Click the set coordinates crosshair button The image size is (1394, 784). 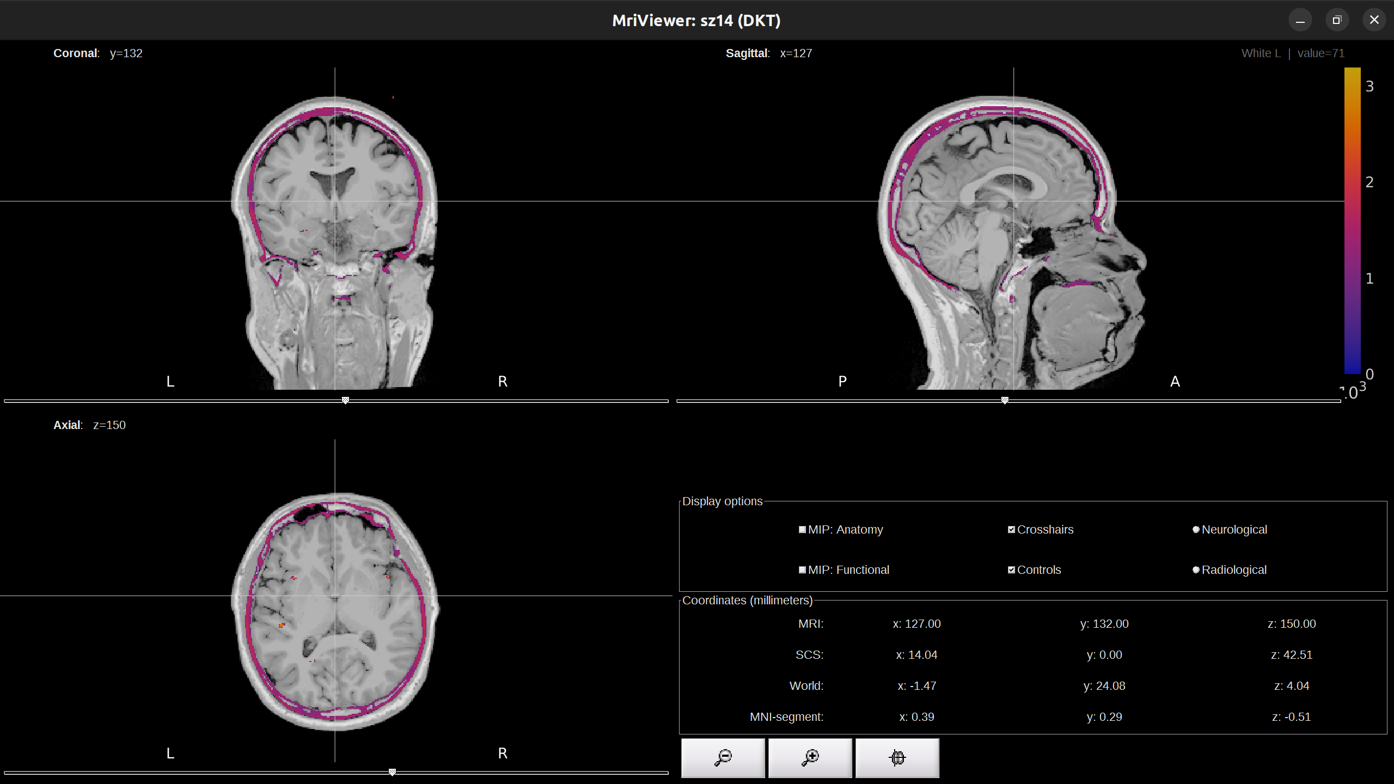pos(897,757)
